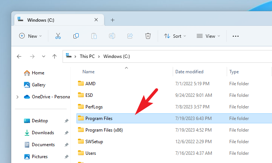Click the drive icon in address bar
272x163 pixels.
pyautogui.click(x=69, y=56)
